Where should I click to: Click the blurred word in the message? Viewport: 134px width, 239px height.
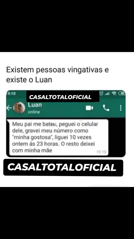pos(54,125)
